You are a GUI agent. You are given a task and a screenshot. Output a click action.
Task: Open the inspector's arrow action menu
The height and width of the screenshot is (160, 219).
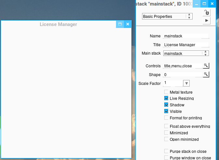coord(207,20)
